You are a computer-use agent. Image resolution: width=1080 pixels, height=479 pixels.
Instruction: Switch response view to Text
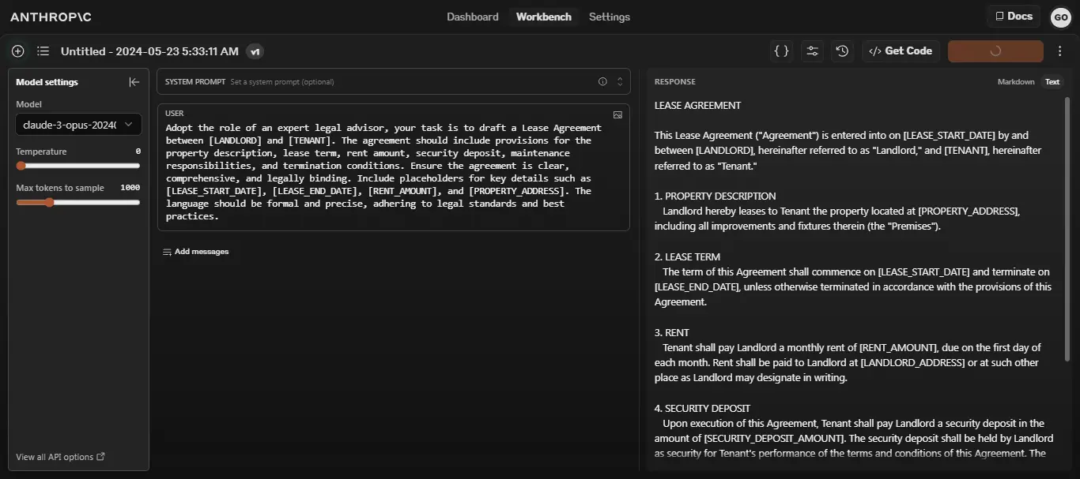point(1052,82)
